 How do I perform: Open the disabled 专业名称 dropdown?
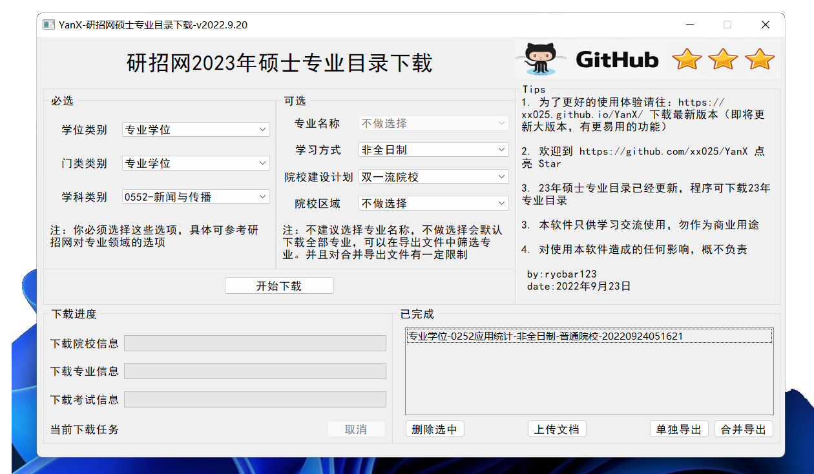coord(433,123)
